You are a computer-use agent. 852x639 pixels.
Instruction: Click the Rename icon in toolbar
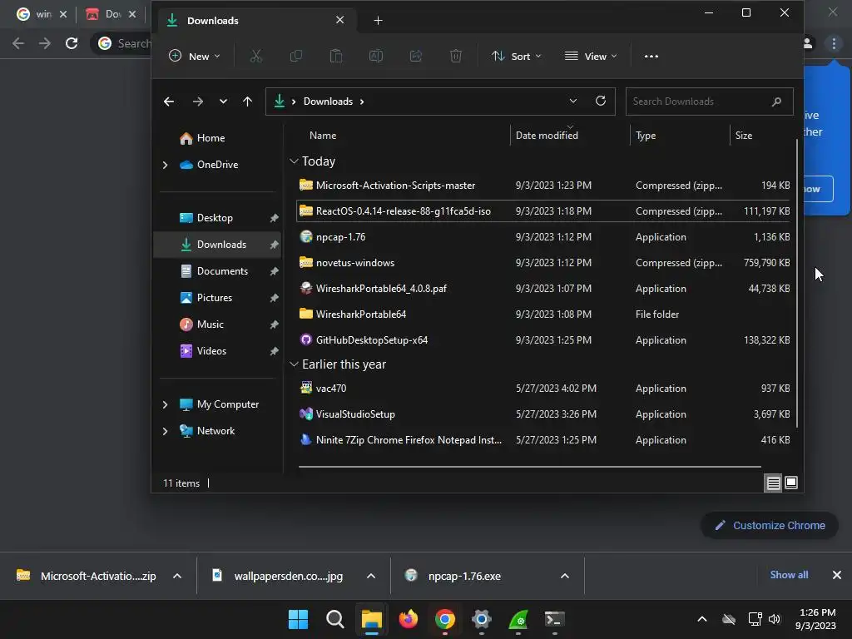click(x=376, y=56)
